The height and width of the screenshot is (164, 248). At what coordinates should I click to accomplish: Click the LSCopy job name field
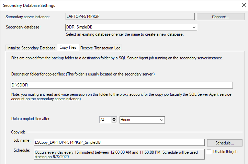coord(120,142)
